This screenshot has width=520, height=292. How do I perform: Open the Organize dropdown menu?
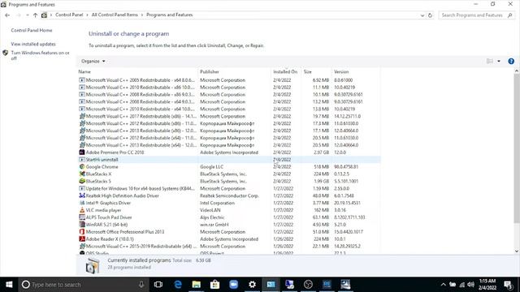[93, 62]
